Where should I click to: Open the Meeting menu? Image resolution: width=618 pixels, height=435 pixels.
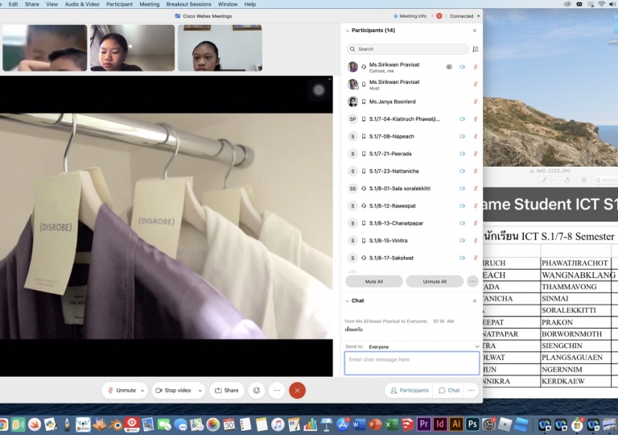point(150,4)
